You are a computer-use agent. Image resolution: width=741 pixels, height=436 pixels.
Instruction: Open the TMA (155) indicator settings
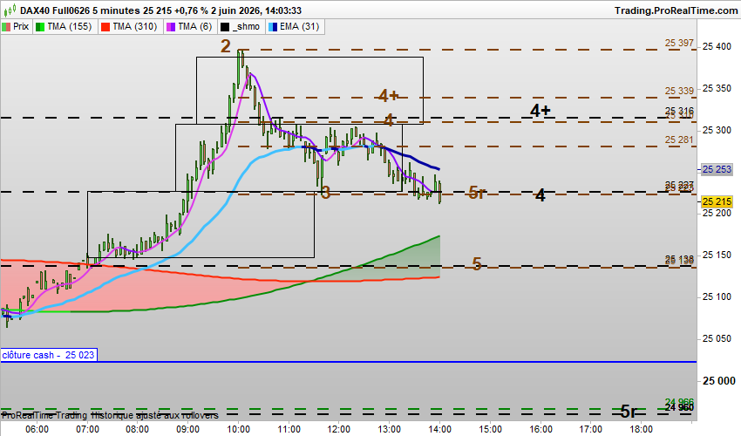tap(70, 26)
